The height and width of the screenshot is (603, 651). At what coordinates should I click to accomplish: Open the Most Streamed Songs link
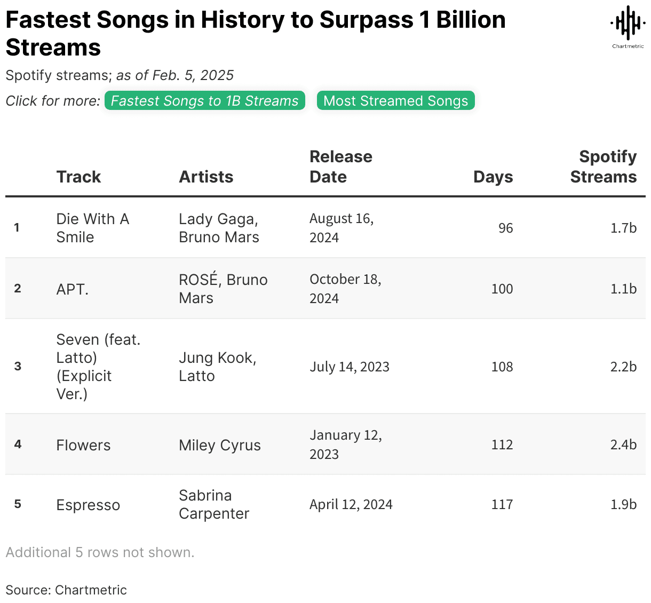point(395,100)
